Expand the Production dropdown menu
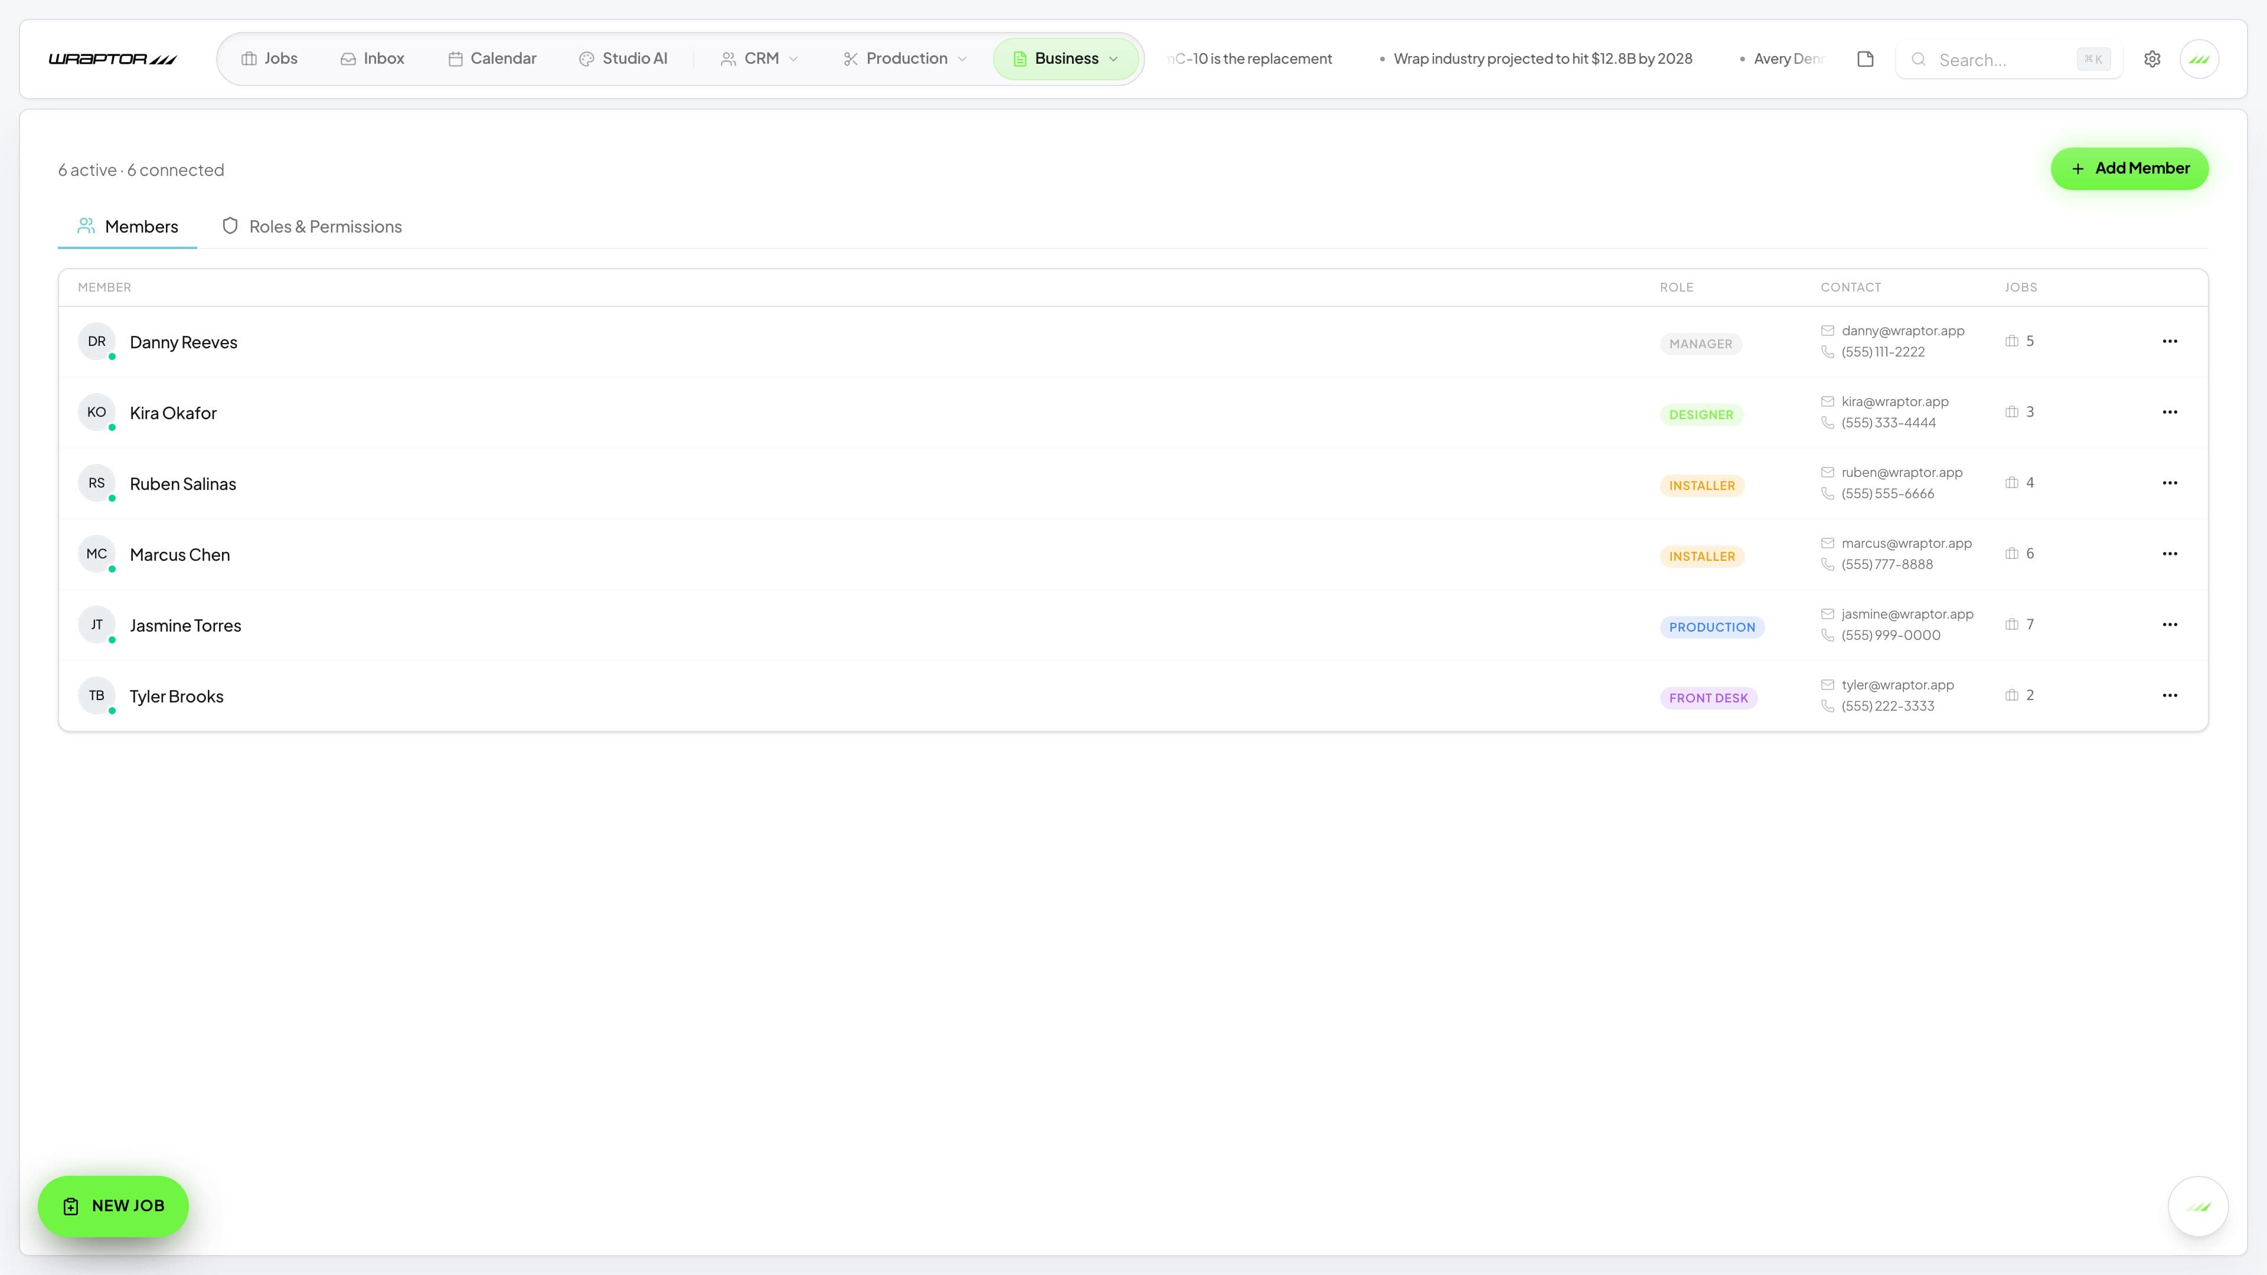Viewport: 2267px width, 1275px height. click(x=906, y=59)
